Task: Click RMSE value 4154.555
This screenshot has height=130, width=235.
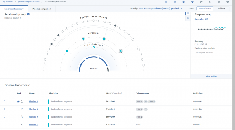Action: coord(110,125)
